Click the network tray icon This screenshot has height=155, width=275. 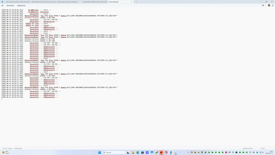260,152
